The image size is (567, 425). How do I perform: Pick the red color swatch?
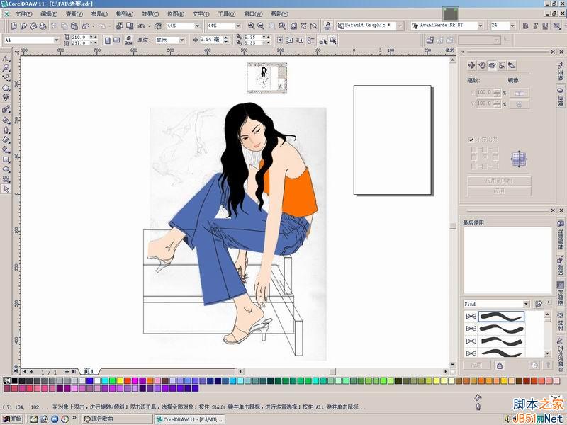[x=128, y=380]
